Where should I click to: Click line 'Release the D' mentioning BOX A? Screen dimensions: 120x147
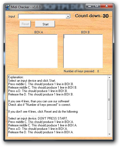[41, 132]
